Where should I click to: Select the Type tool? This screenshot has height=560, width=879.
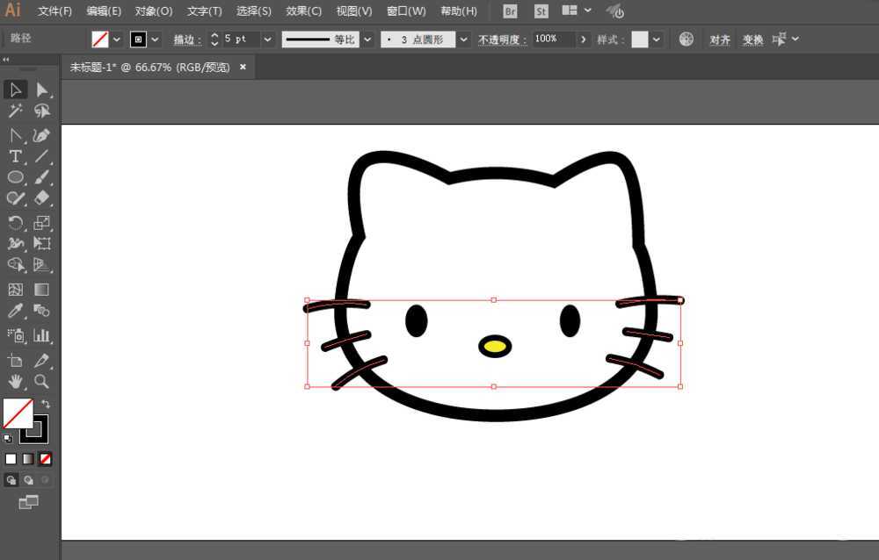pos(15,156)
